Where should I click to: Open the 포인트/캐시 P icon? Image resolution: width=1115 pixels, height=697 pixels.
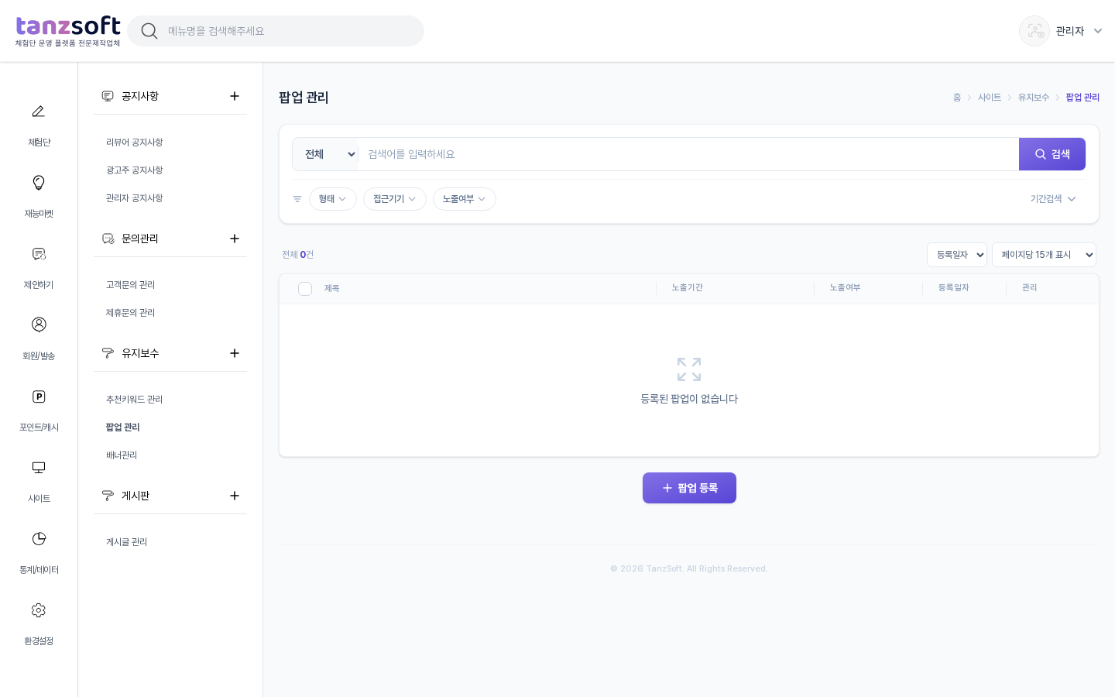(39, 397)
